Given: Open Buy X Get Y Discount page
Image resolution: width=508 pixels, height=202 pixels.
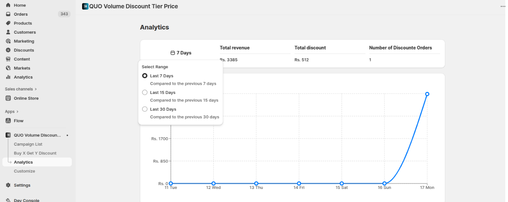Looking at the screenshot, I should coord(35,153).
